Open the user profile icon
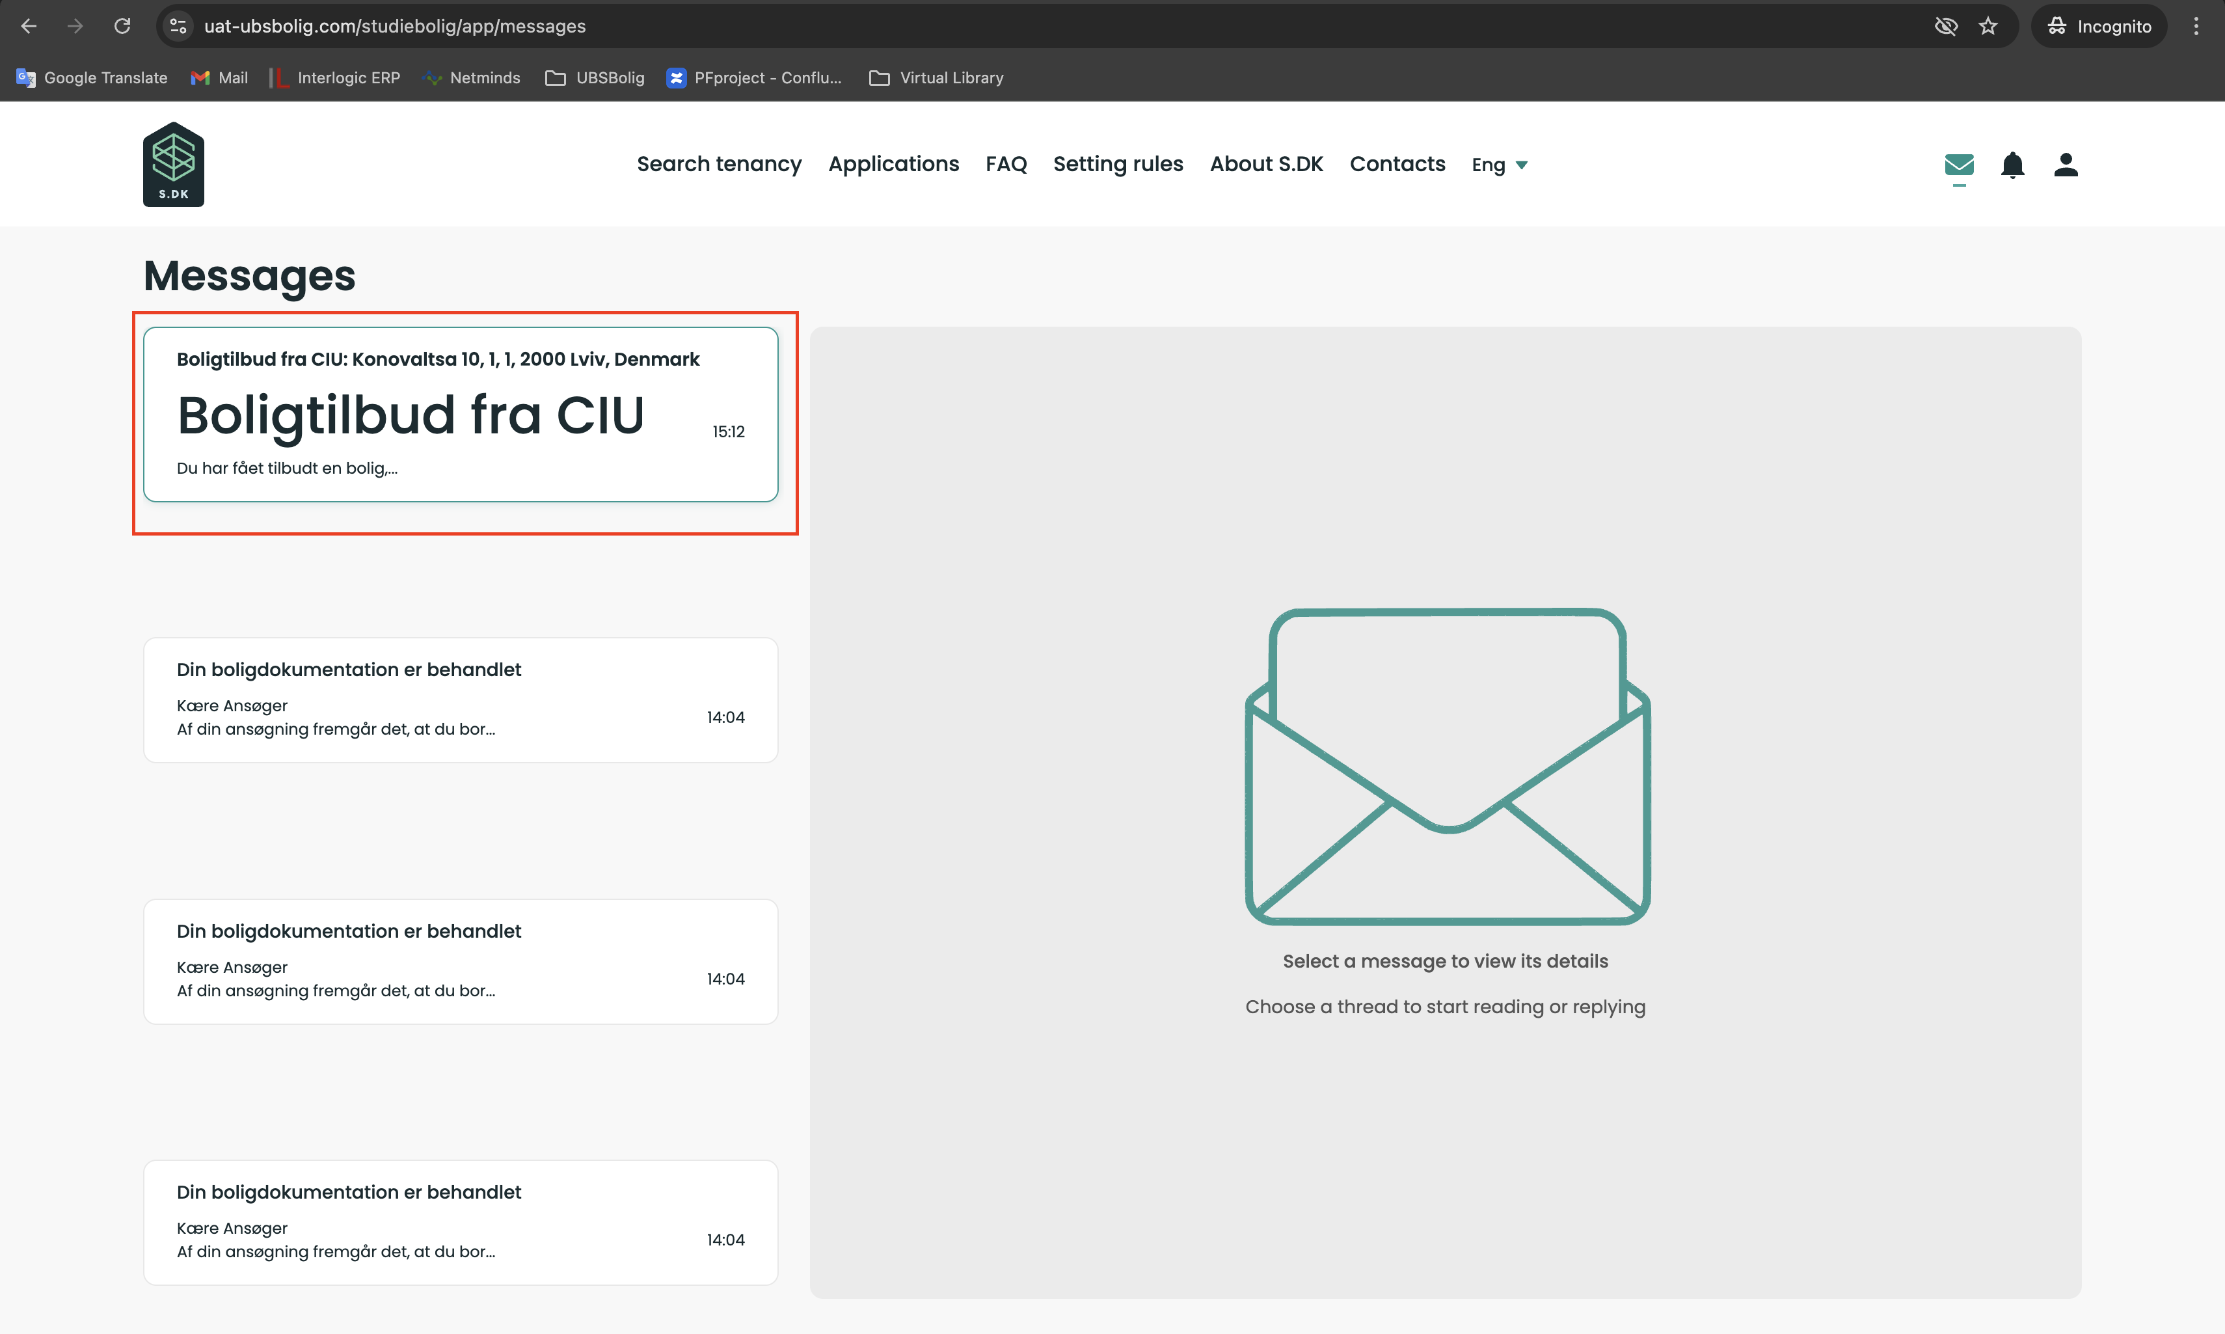2225x1334 pixels. tap(2066, 165)
